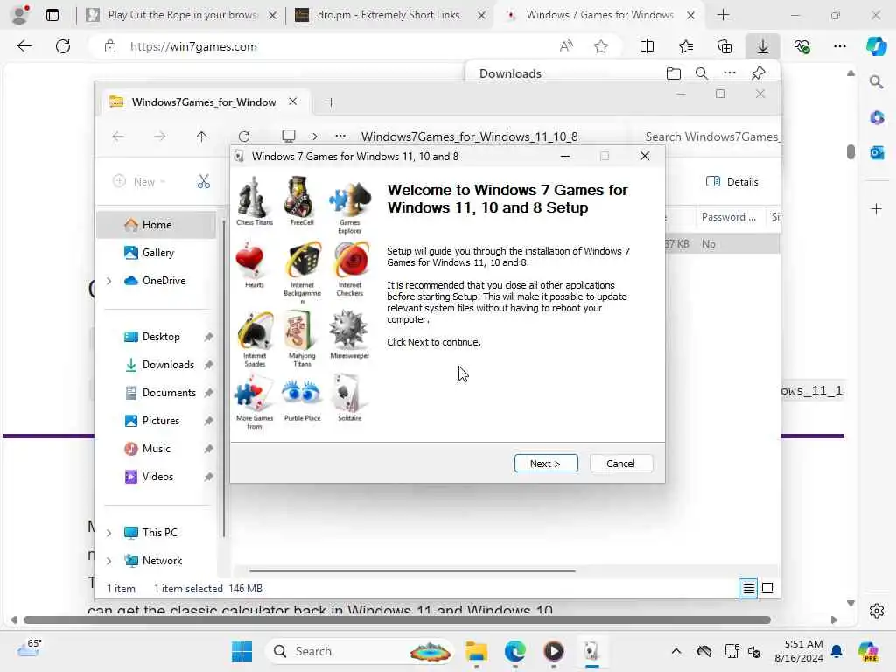The image size is (896, 672).
Task: Open the Videos quick access folder
Action: point(156,477)
